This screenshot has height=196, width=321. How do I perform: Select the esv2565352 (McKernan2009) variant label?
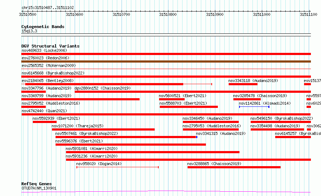49,65
